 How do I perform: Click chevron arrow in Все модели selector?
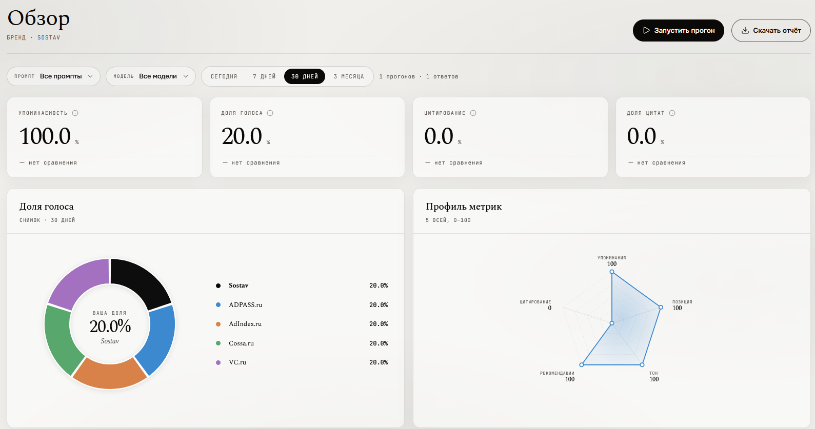186,76
